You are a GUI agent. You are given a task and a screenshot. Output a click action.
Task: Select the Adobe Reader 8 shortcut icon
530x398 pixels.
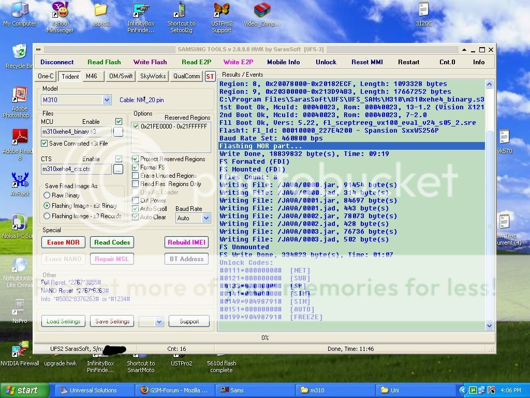click(x=19, y=145)
